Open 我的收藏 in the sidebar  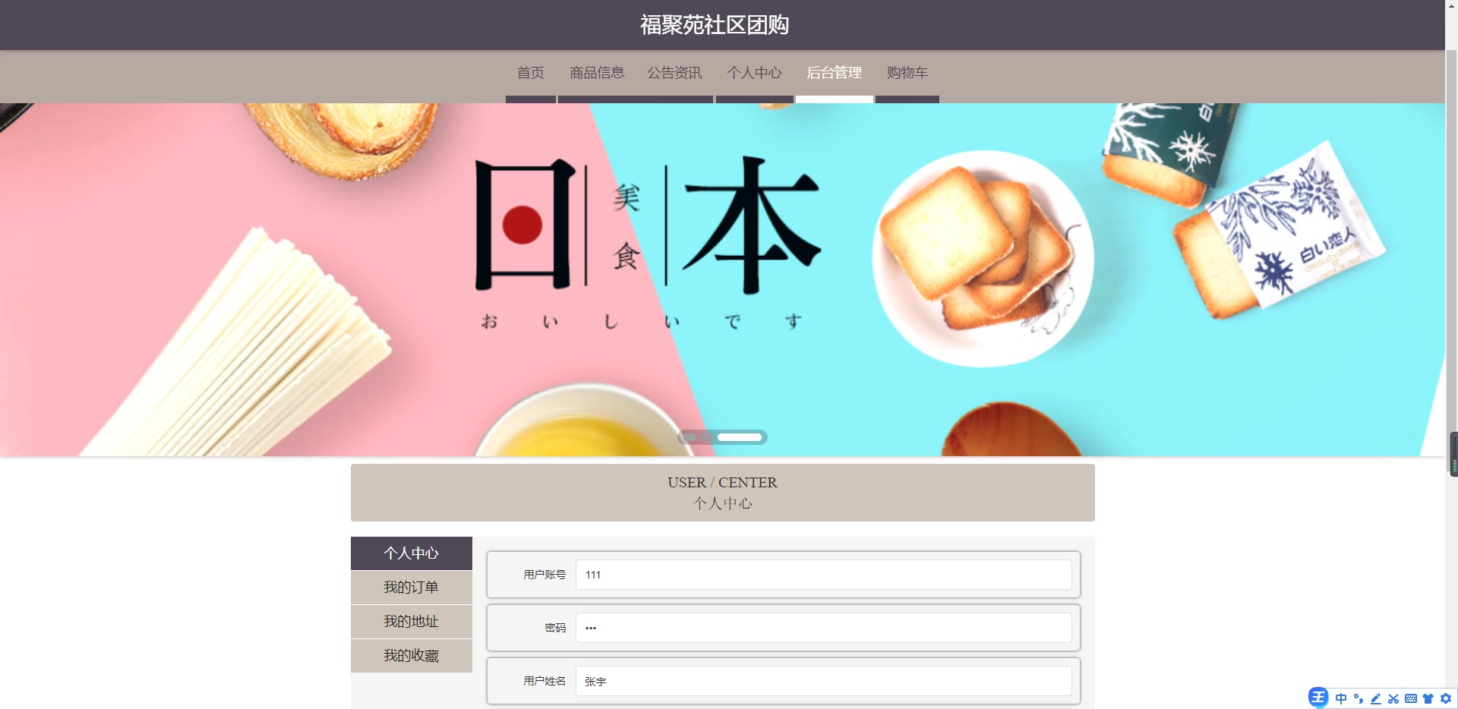(412, 656)
